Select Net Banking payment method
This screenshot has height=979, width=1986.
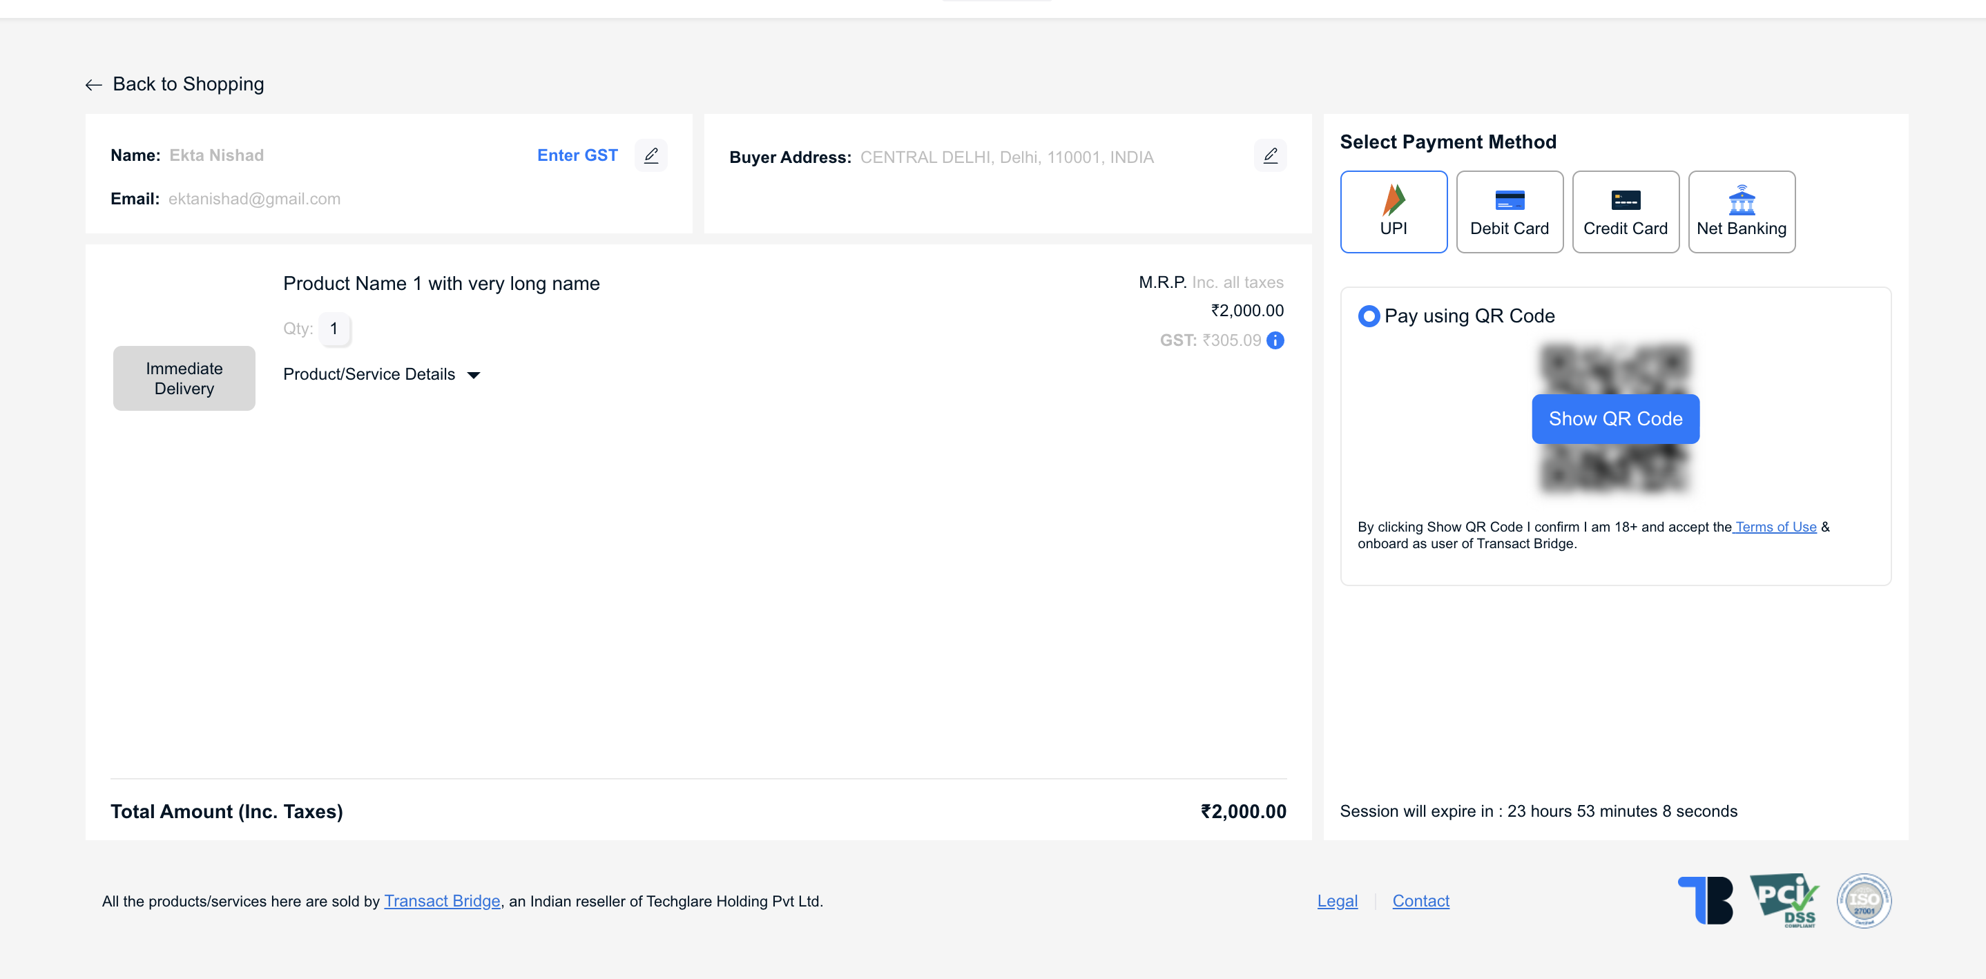pyautogui.click(x=1742, y=211)
